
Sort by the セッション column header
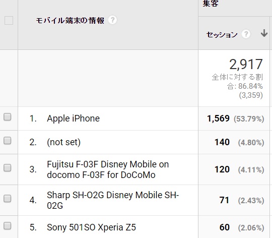point(222,35)
